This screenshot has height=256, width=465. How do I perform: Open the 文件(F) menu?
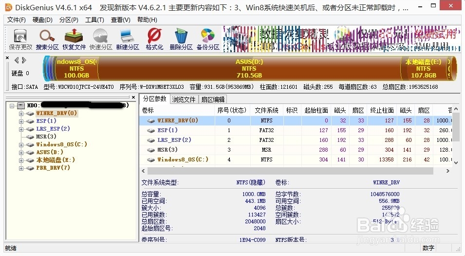[16, 20]
